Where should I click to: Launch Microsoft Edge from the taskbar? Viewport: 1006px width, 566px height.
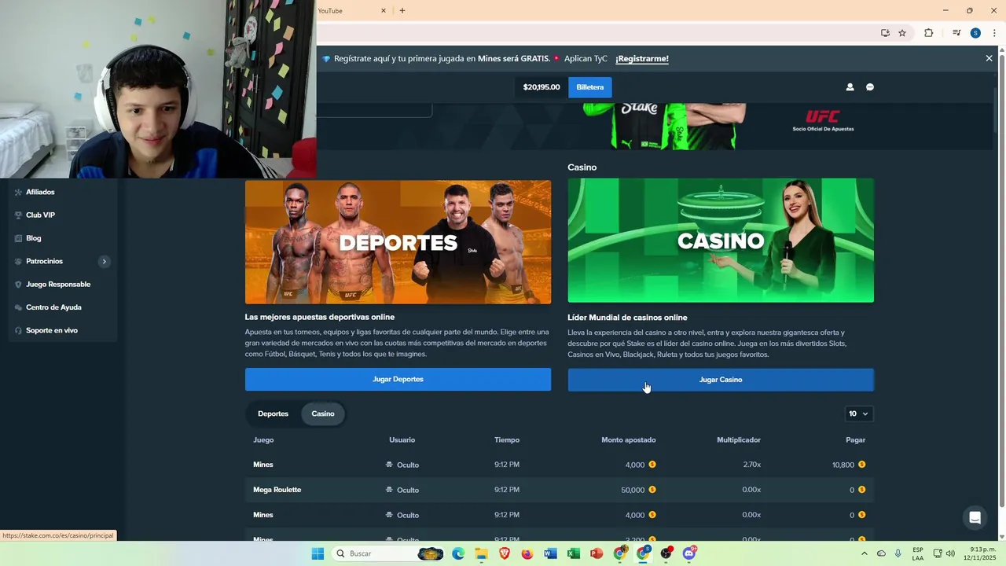tap(458, 553)
